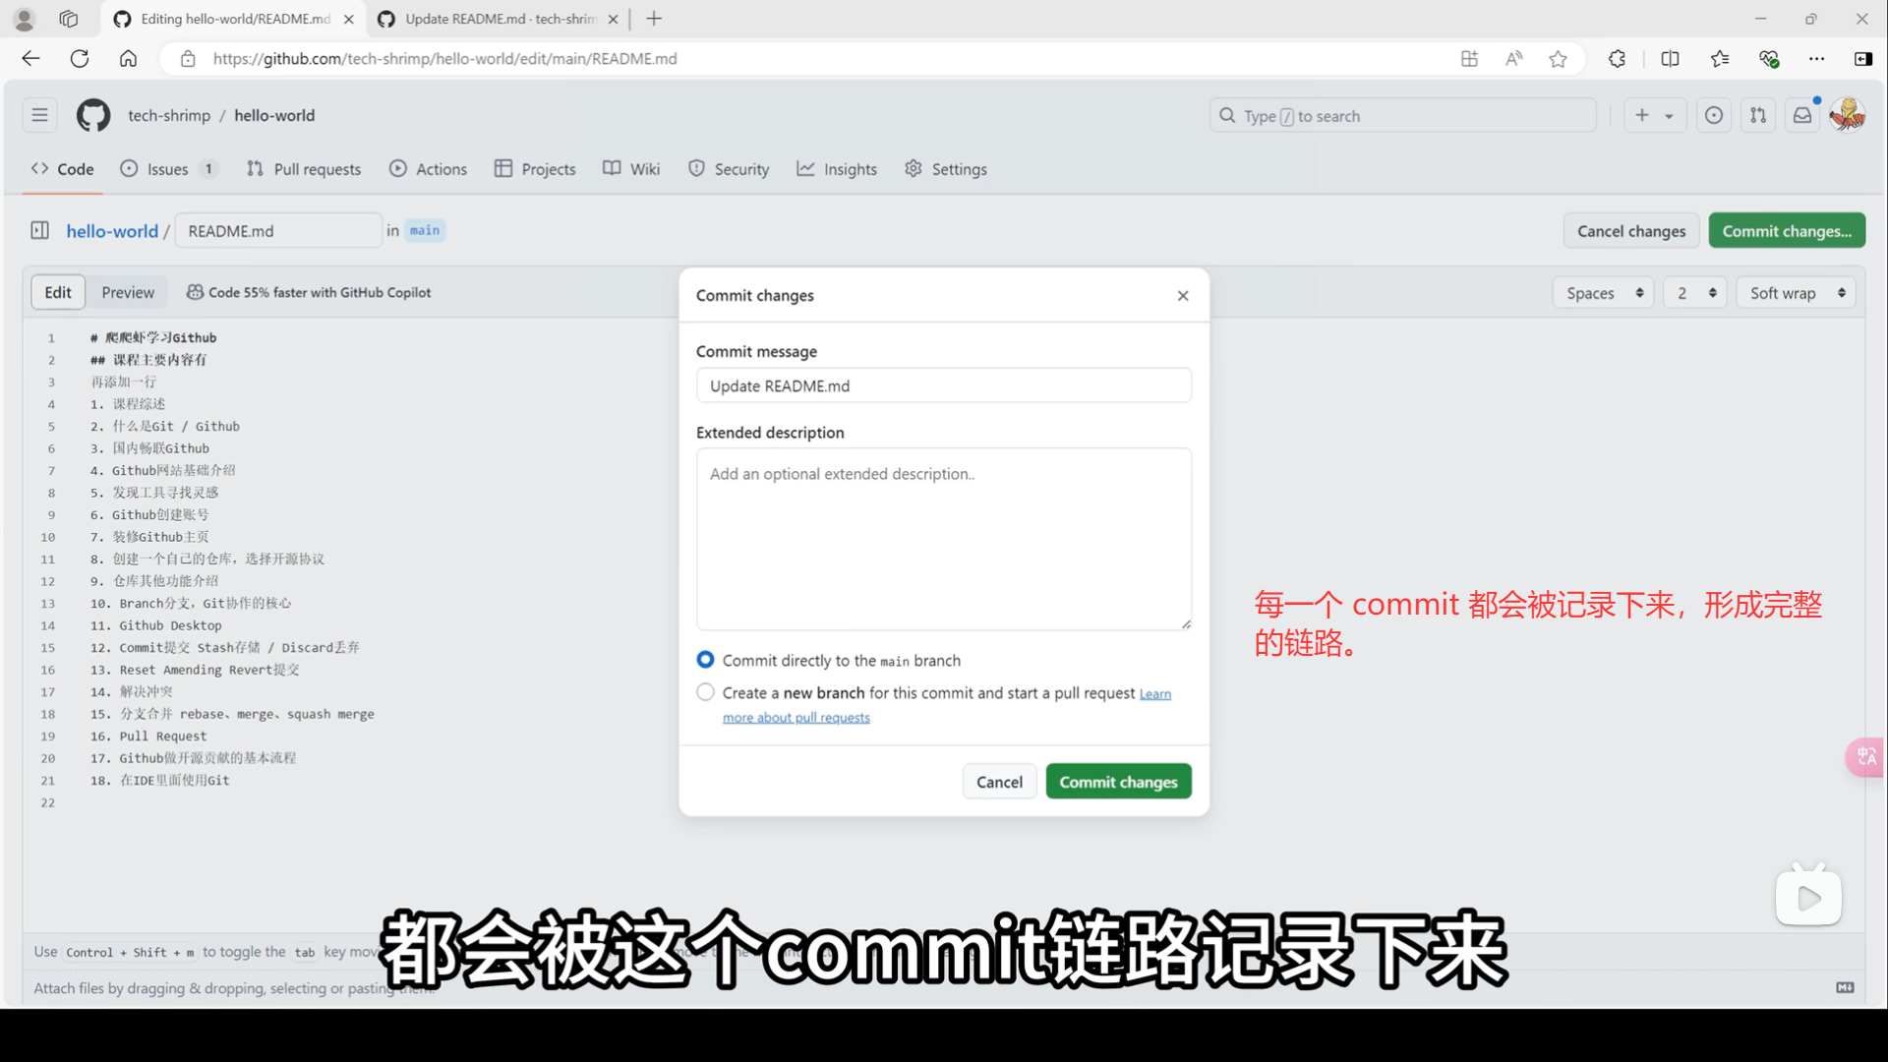The image size is (1888, 1062).
Task: Click the user avatar in header
Action: (x=1848, y=115)
